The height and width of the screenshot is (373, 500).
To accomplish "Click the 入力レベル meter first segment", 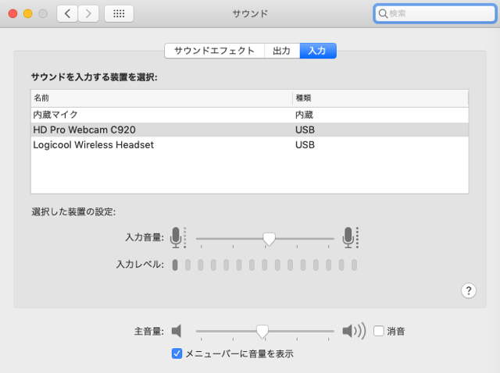I will 175,265.
